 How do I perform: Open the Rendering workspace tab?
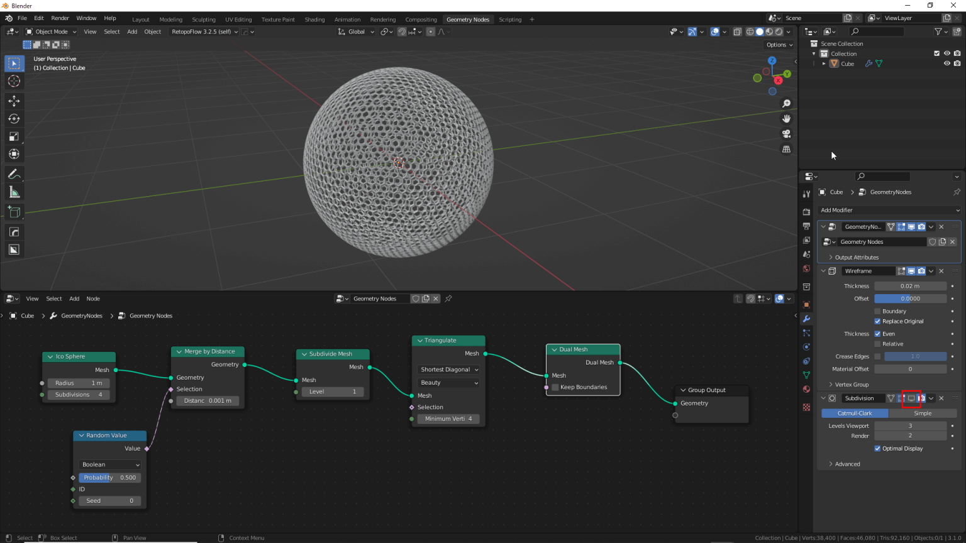pyautogui.click(x=383, y=19)
